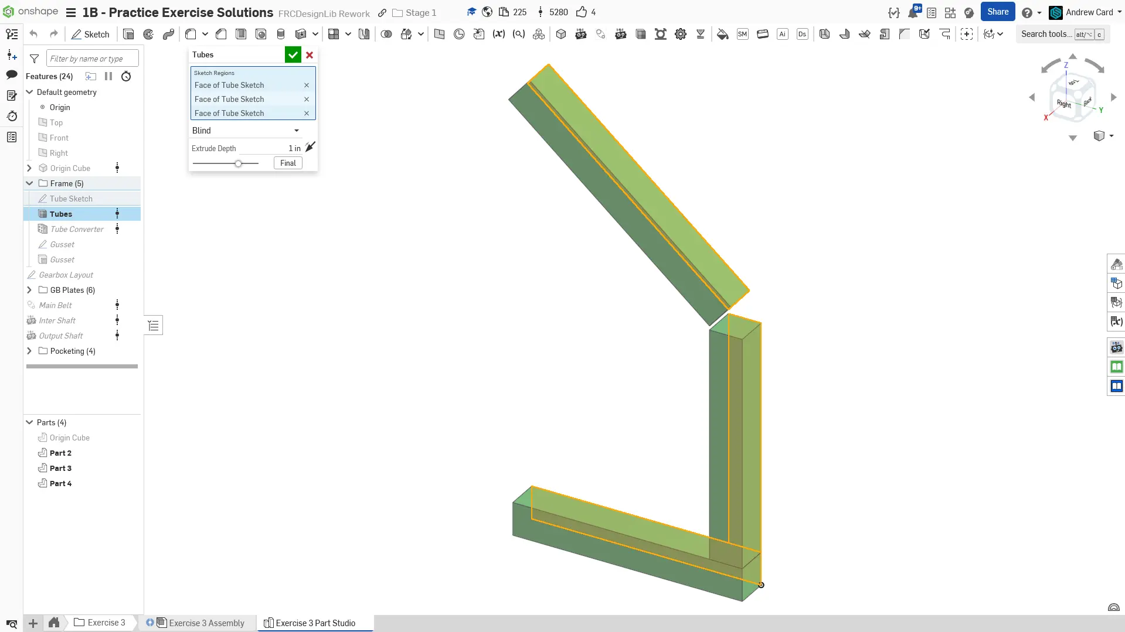The width and height of the screenshot is (1125, 632).
Task: Toggle opposite direction arrow for Extrude Depth
Action: [x=310, y=147]
